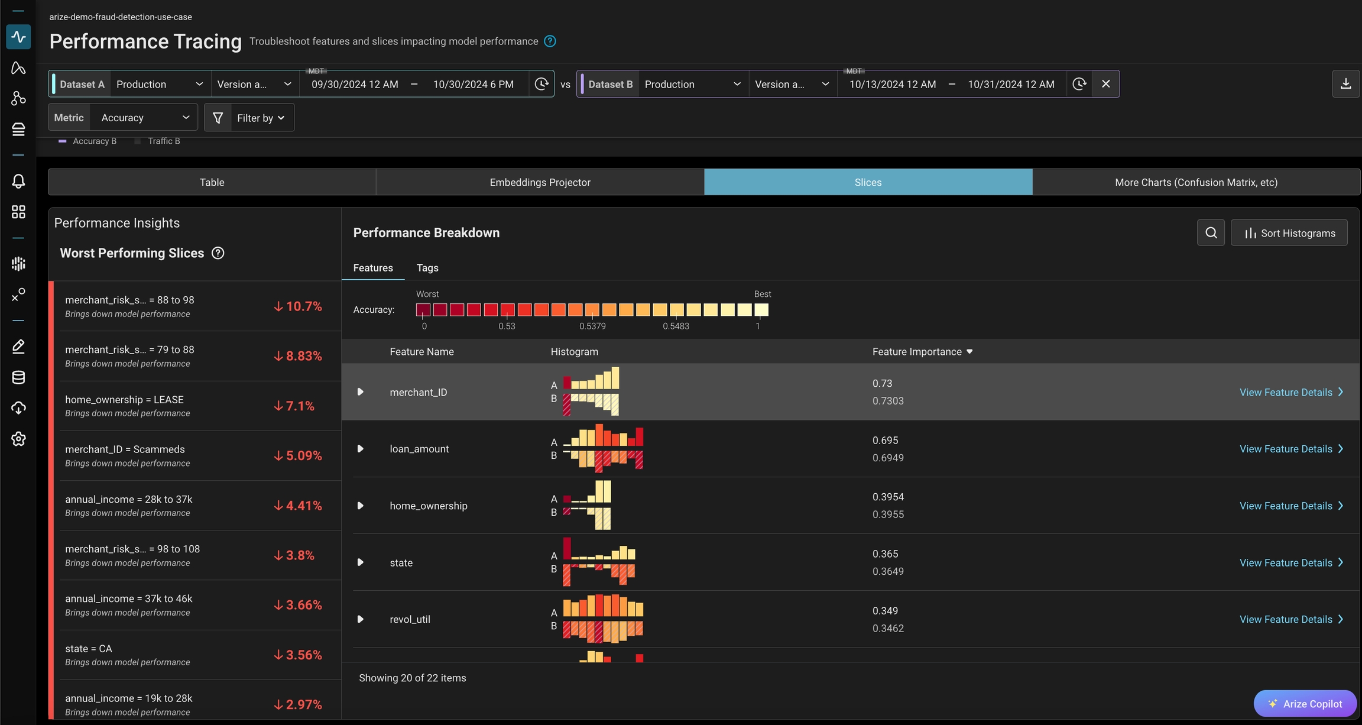Remove Dataset B with the X button

(x=1105, y=84)
